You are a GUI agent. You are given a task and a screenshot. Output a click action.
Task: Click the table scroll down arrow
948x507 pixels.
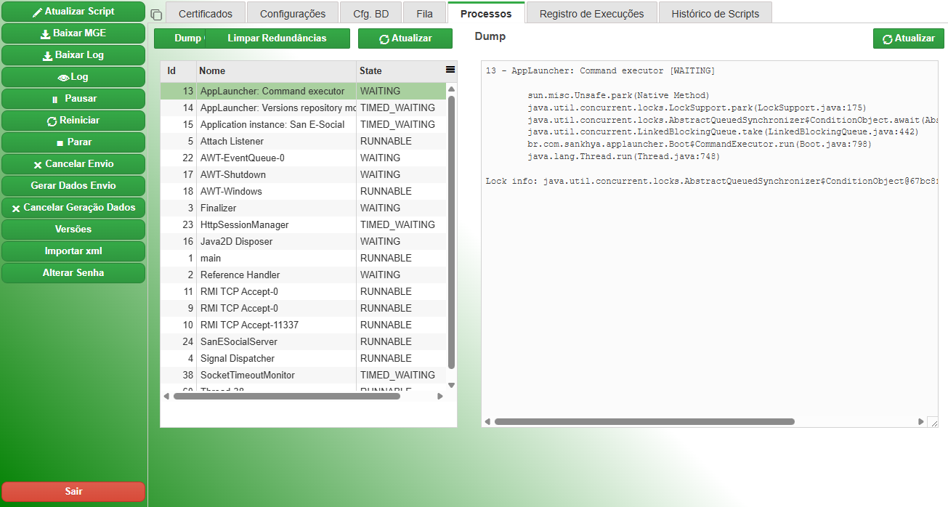pos(451,386)
